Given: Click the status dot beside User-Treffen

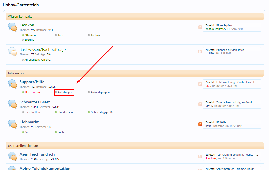Looking at the screenshot, I should (x=23, y=112).
